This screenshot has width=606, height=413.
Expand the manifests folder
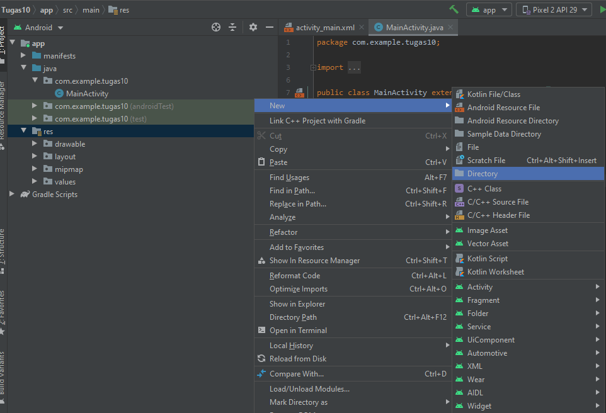pos(23,55)
